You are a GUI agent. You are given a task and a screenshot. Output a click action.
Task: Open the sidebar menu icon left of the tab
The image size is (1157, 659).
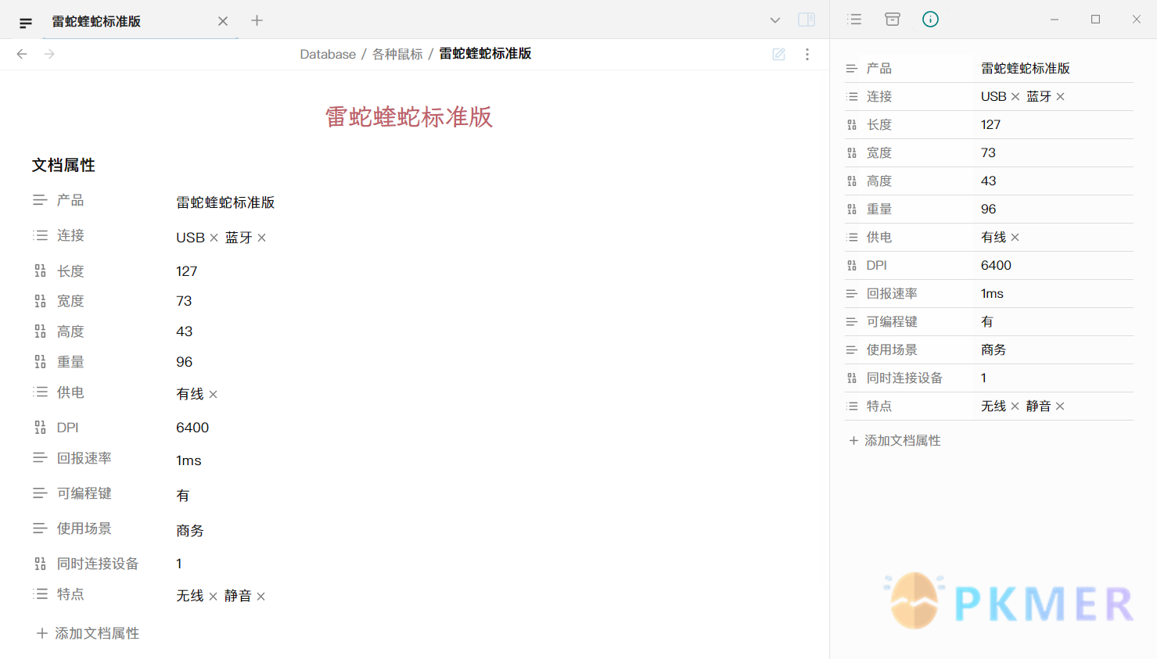click(26, 23)
